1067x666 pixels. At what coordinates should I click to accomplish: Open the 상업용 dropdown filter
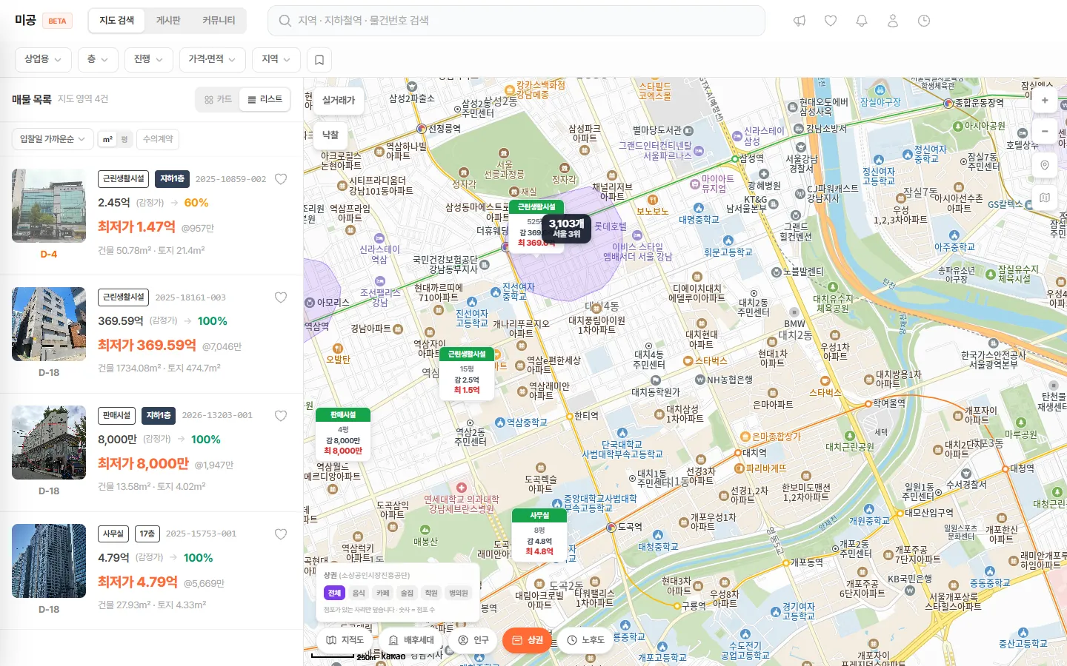43,59
